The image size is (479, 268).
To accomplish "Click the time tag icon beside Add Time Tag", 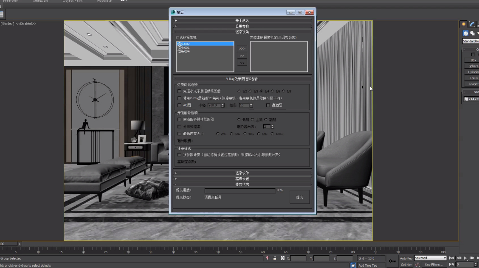I will tap(353, 265).
